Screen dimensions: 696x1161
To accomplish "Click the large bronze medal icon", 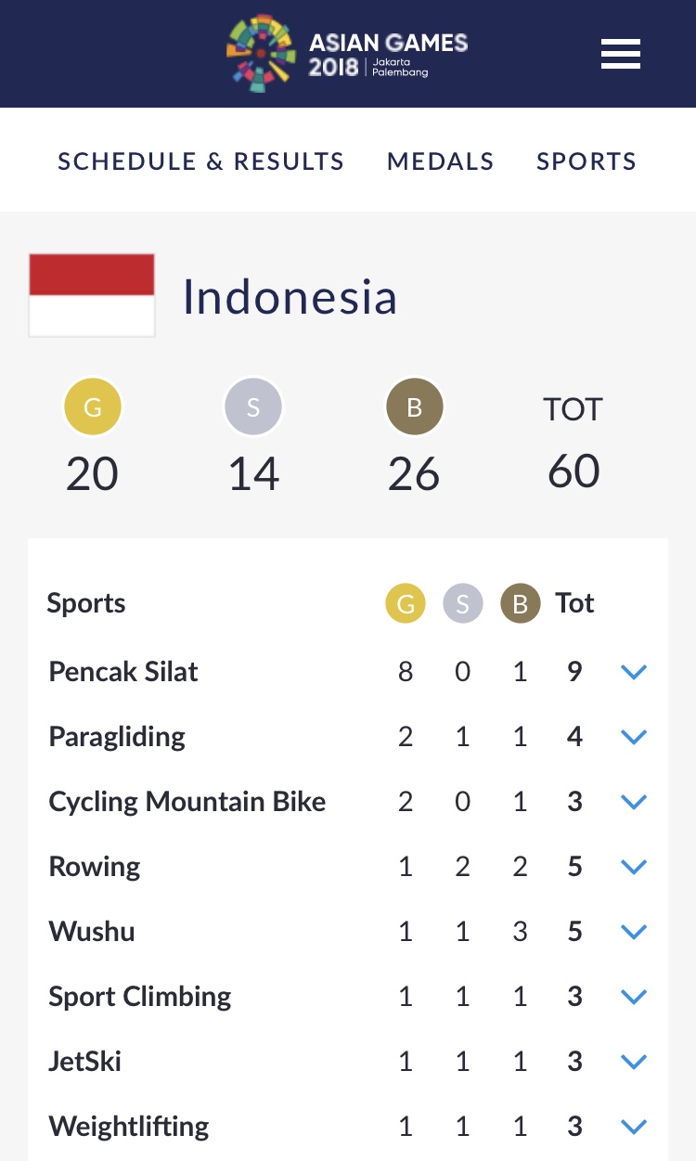I will click(414, 407).
